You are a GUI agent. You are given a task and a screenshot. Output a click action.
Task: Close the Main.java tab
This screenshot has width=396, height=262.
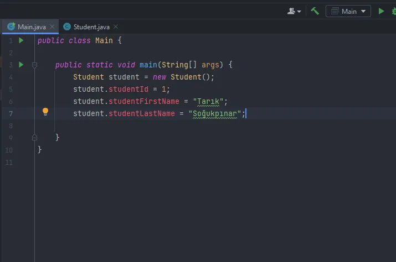pos(52,27)
